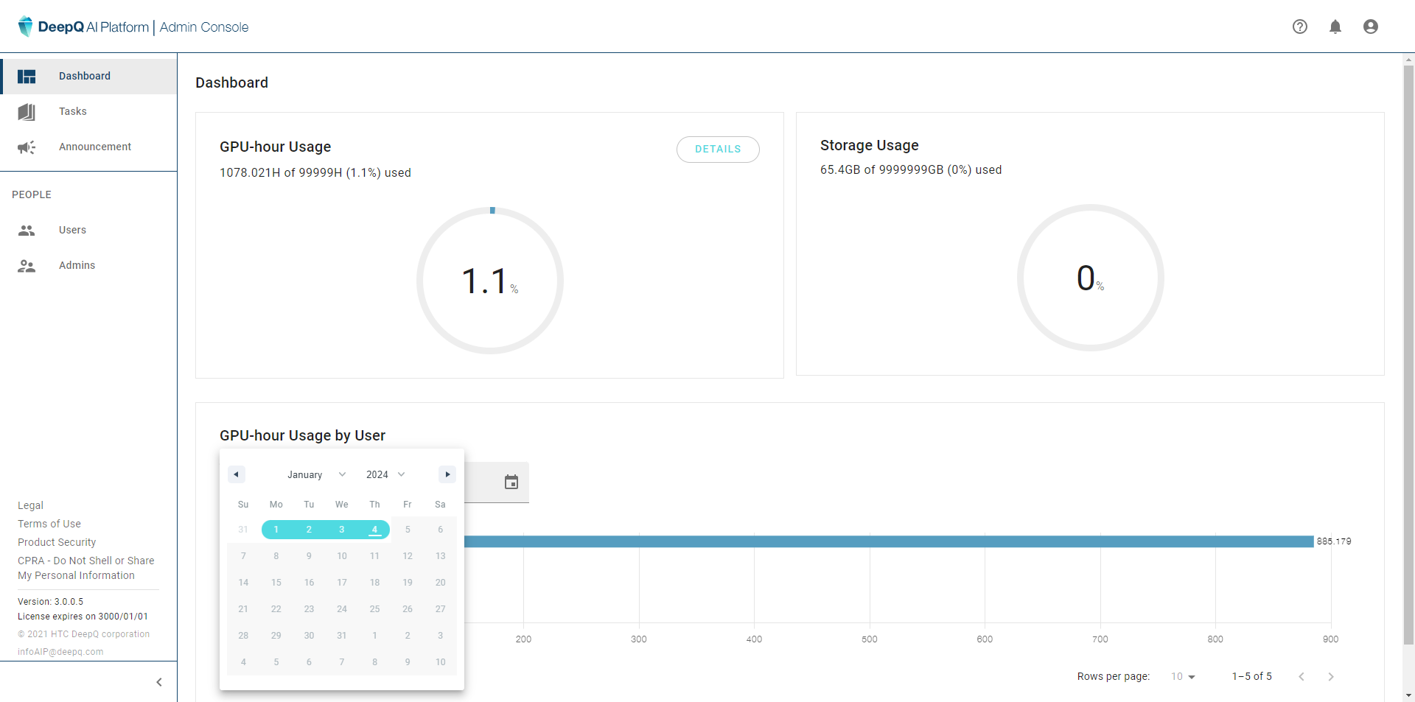Image resolution: width=1415 pixels, height=702 pixels.
Task: Change rows per page dropdown
Action: (x=1183, y=676)
